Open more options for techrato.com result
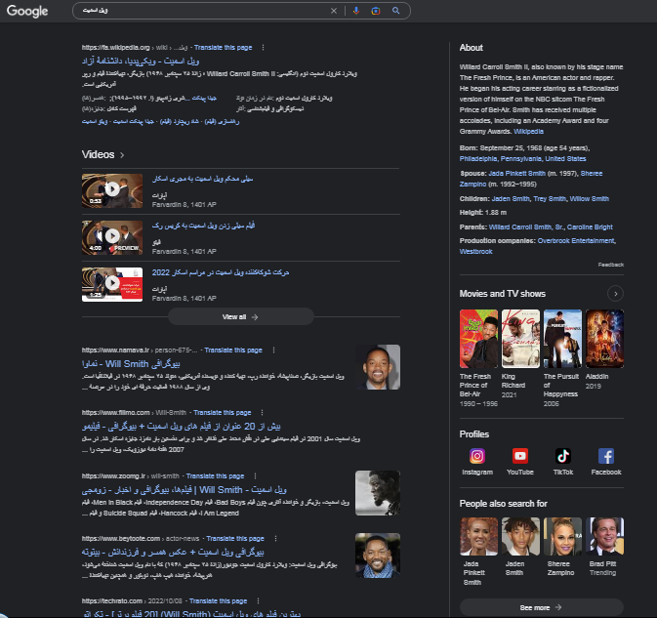This screenshot has height=618, width=657. pos(258,600)
